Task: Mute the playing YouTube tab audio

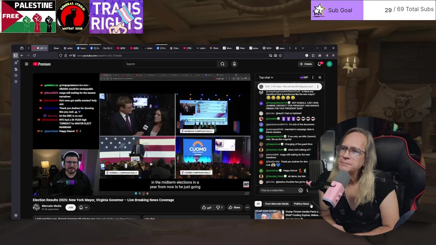Action: [x=38, y=48]
